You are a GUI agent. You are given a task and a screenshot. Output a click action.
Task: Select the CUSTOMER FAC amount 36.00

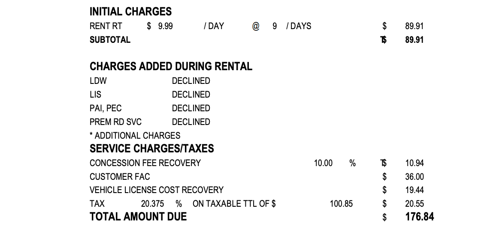414,177
